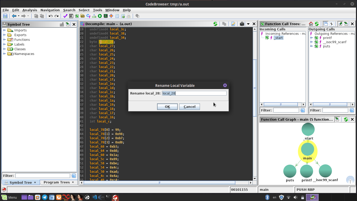This screenshot has height=201, width=357.
Task: Switch to the Program Trees tab
Action: pyautogui.click(x=56, y=182)
